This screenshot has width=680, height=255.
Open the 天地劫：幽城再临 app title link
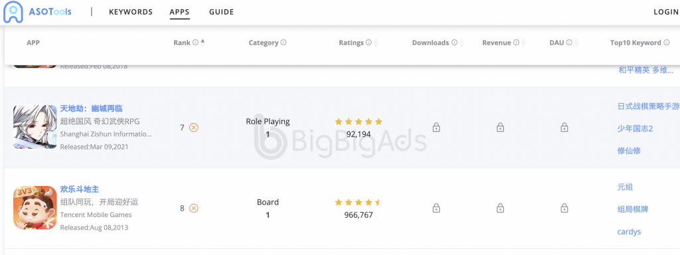pyautogui.click(x=92, y=108)
